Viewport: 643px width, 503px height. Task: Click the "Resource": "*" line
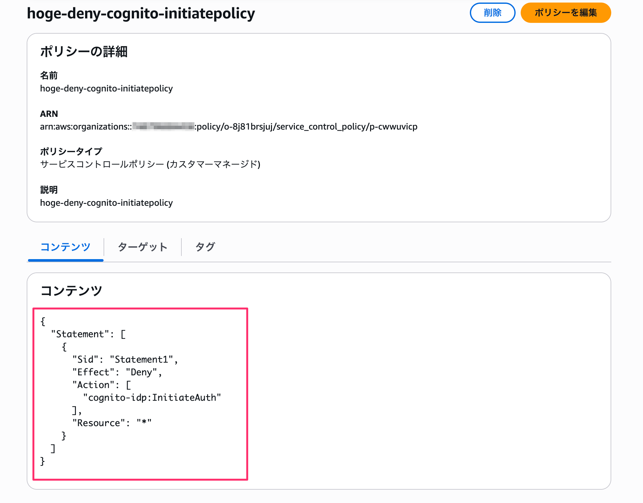pos(112,423)
